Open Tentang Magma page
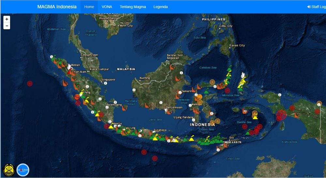 point(133,7)
